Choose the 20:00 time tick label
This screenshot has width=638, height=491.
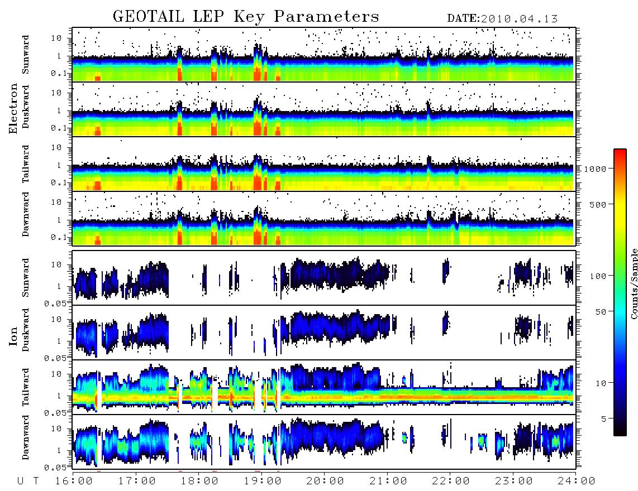click(x=325, y=481)
